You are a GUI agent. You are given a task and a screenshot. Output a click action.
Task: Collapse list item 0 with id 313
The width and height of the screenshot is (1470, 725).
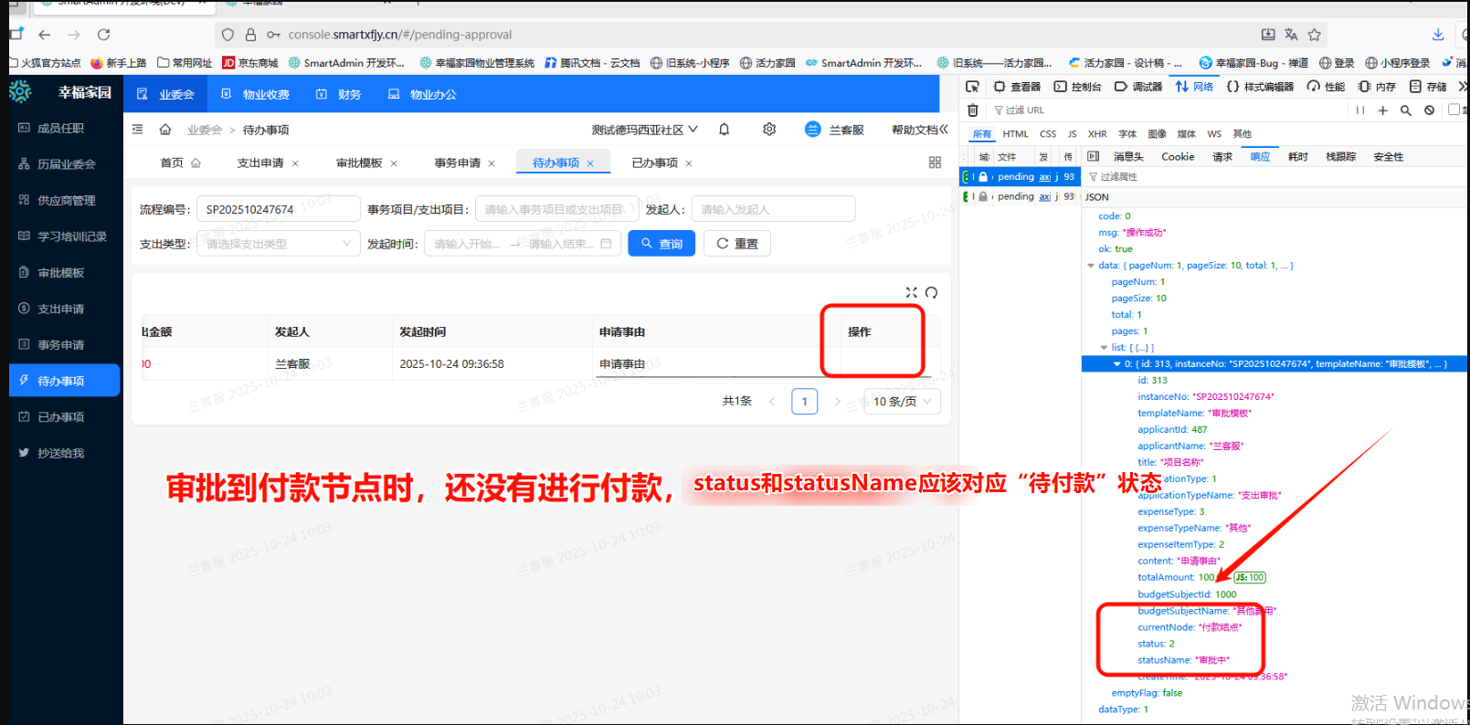pos(1116,364)
